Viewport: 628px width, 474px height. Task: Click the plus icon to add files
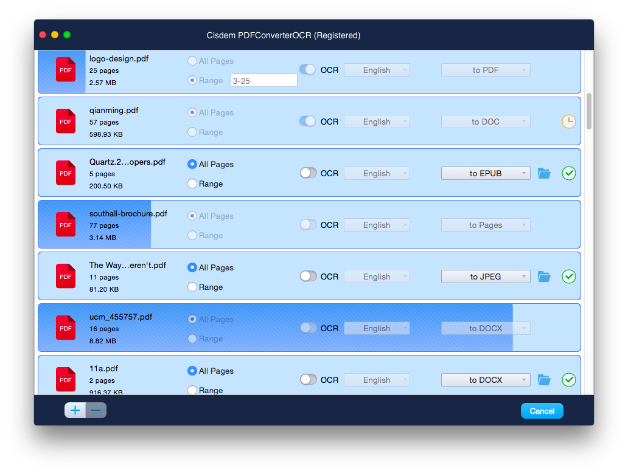(75, 410)
